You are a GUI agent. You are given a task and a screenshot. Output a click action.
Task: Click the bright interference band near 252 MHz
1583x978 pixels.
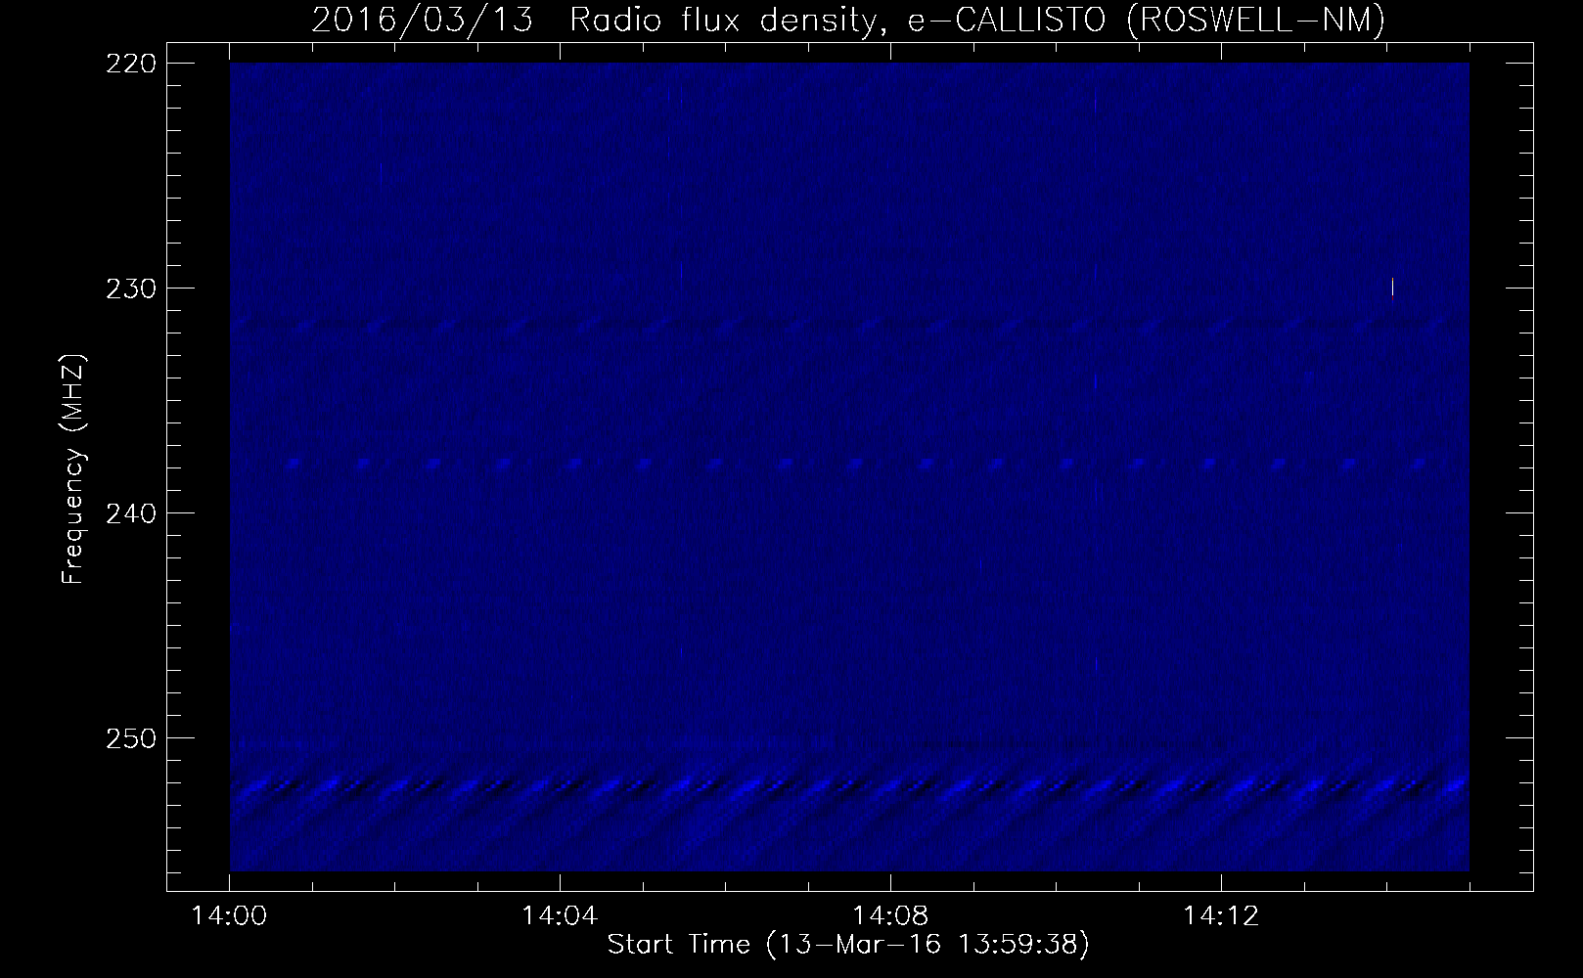849,785
